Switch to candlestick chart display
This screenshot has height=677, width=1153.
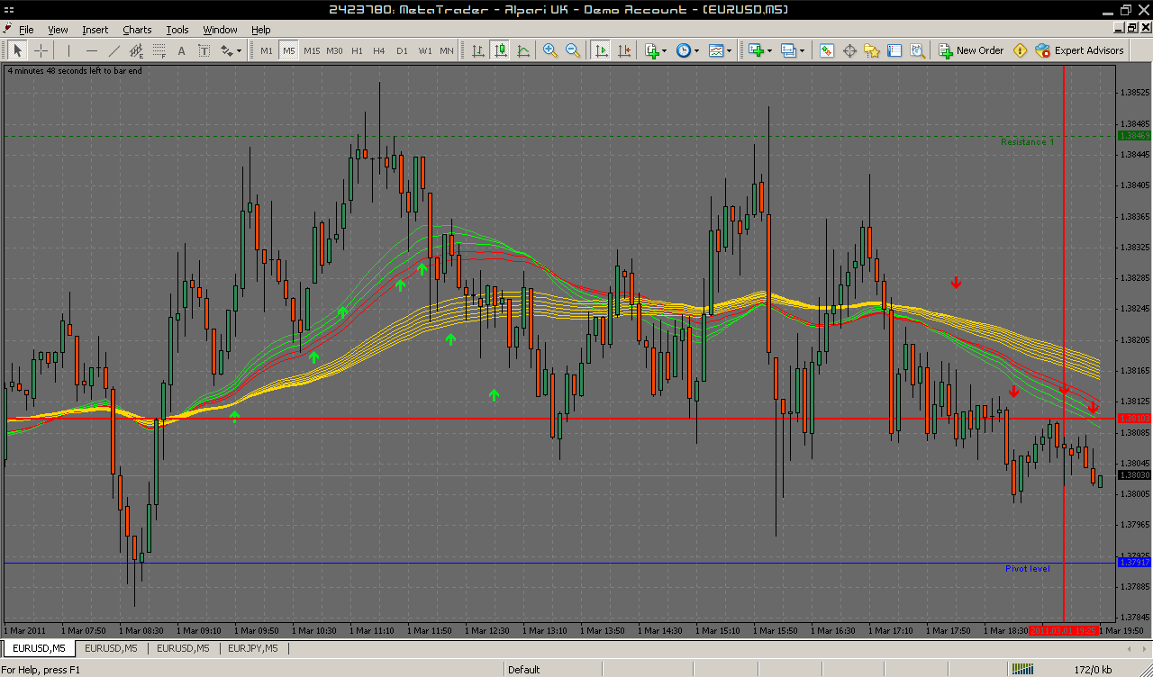click(x=501, y=50)
